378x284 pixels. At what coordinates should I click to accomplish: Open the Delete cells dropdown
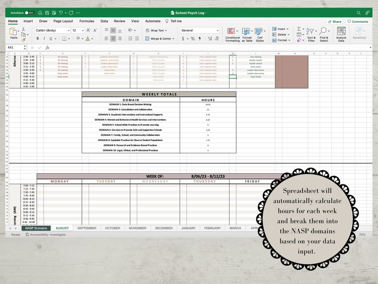click(281, 34)
